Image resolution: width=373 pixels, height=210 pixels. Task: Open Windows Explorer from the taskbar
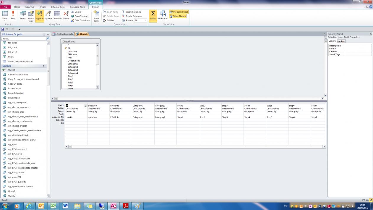click(77, 206)
